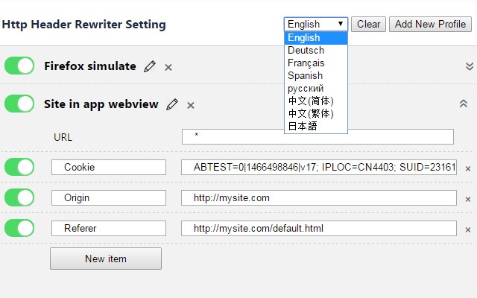The height and width of the screenshot is (298, 477).
Task: Click the URL pattern input field
Action: click(x=318, y=136)
